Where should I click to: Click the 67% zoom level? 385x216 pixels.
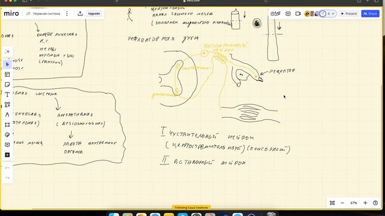[354, 203]
